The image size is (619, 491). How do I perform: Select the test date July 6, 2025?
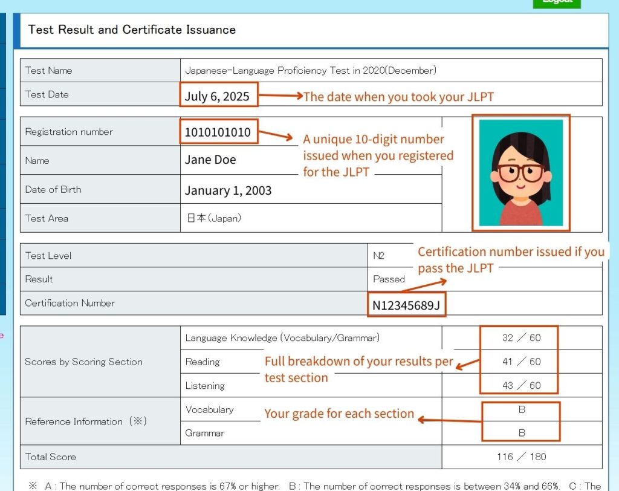click(x=217, y=96)
